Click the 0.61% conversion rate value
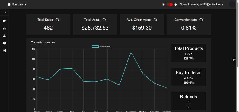 click(x=189, y=28)
